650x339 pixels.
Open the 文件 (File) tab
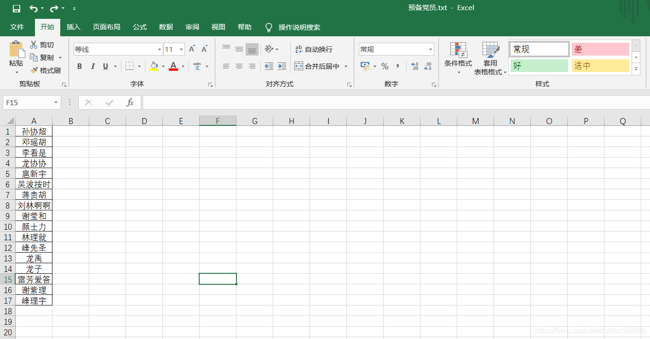click(x=17, y=27)
